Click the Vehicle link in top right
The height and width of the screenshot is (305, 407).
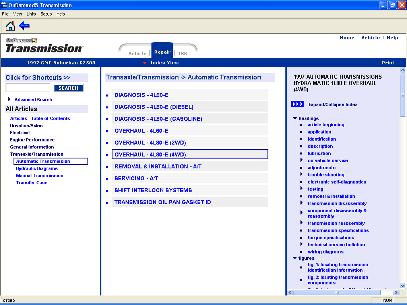click(x=370, y=38)
